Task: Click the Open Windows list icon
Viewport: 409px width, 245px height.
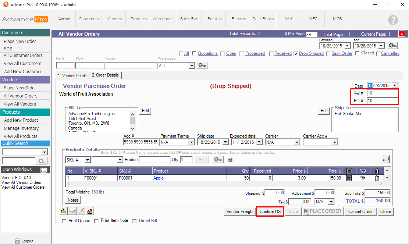Action: 44,170
